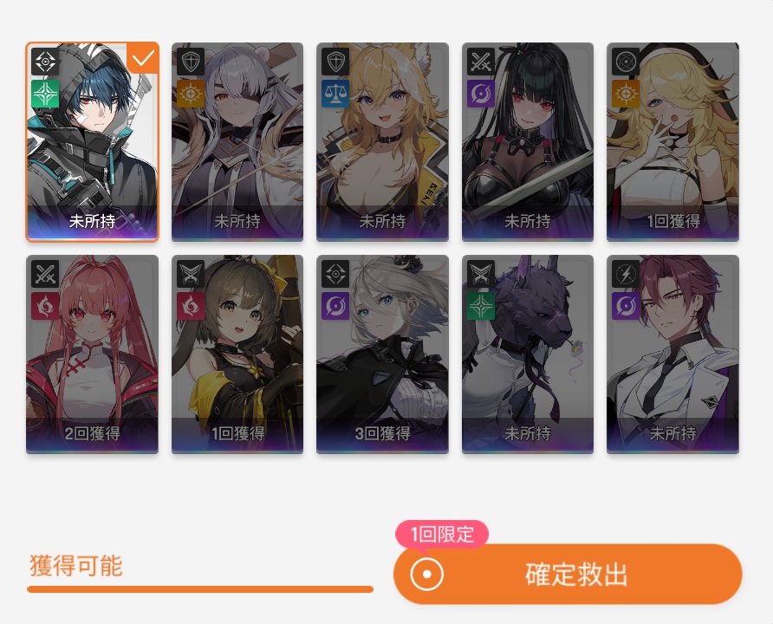Click the crossed swords class icon on swordswoman
The image size is (773, 624).
click(x=481, y=62)
